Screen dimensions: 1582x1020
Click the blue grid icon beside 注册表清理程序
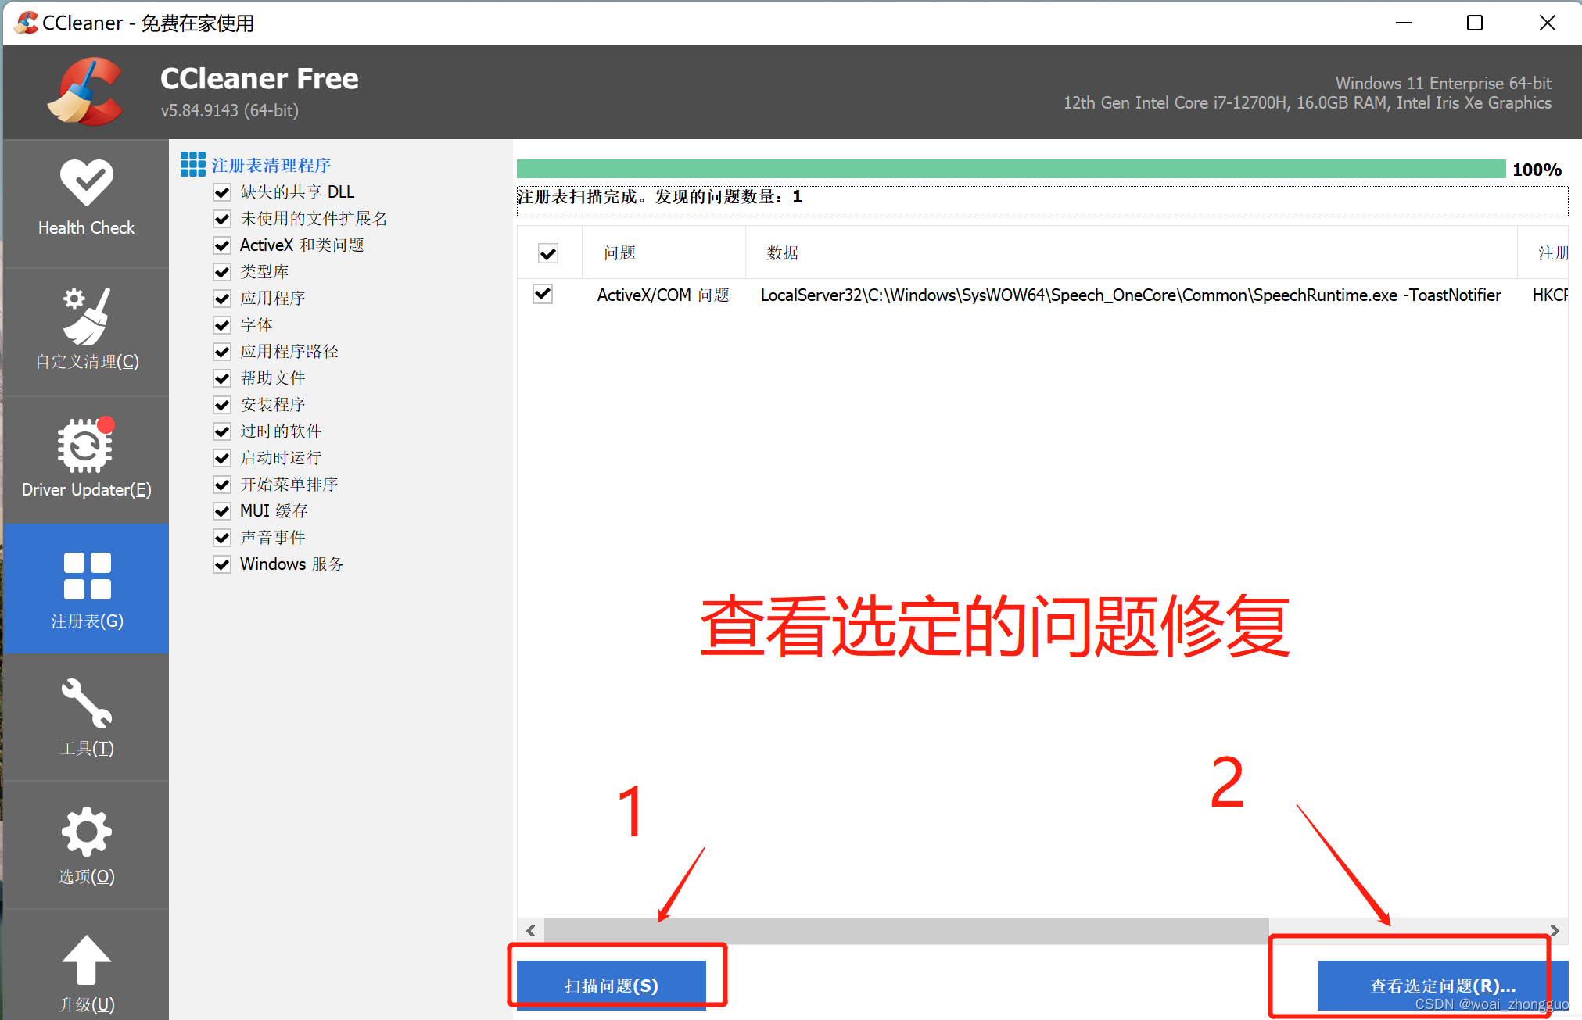[193, 165]
